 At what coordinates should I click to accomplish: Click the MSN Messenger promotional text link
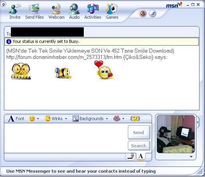[81, 171]
